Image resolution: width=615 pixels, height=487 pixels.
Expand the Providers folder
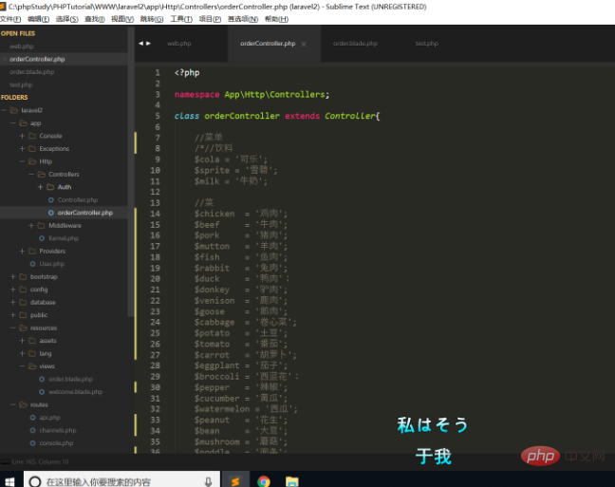(x=22, y=252)
